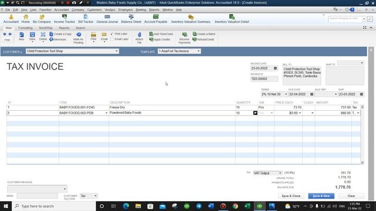Image resolution: width=376 pixels, height=211 pixels.
Task: Open the Customers menu
Action: 94,10
